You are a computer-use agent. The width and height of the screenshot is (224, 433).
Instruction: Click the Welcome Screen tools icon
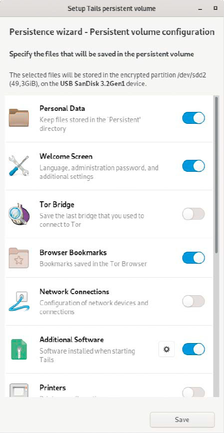[x=18, y=166]
